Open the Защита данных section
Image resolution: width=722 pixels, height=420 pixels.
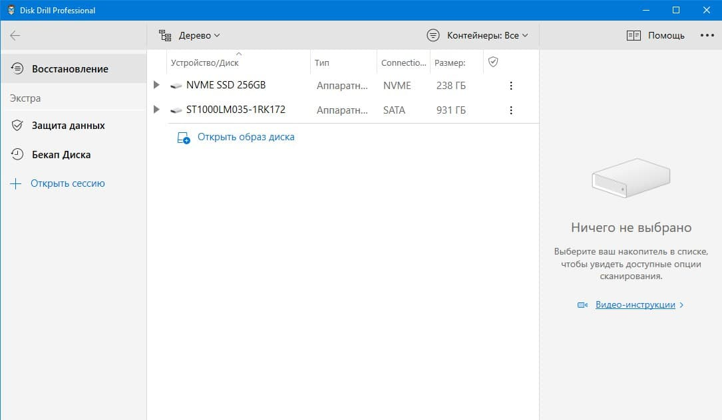point(68,126)
